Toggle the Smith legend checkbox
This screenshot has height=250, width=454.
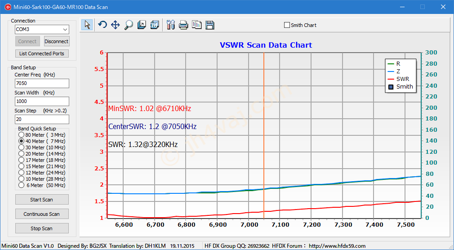click(391, 87)
